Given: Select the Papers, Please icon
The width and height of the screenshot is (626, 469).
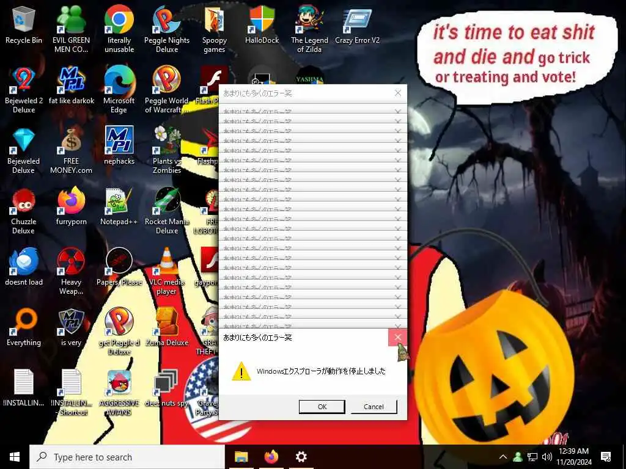Looking at the screenshot, I should coord(119,267).
